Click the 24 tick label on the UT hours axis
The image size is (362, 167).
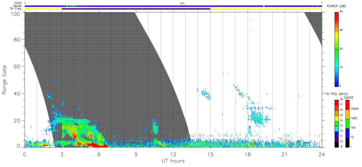coord(322,154)
